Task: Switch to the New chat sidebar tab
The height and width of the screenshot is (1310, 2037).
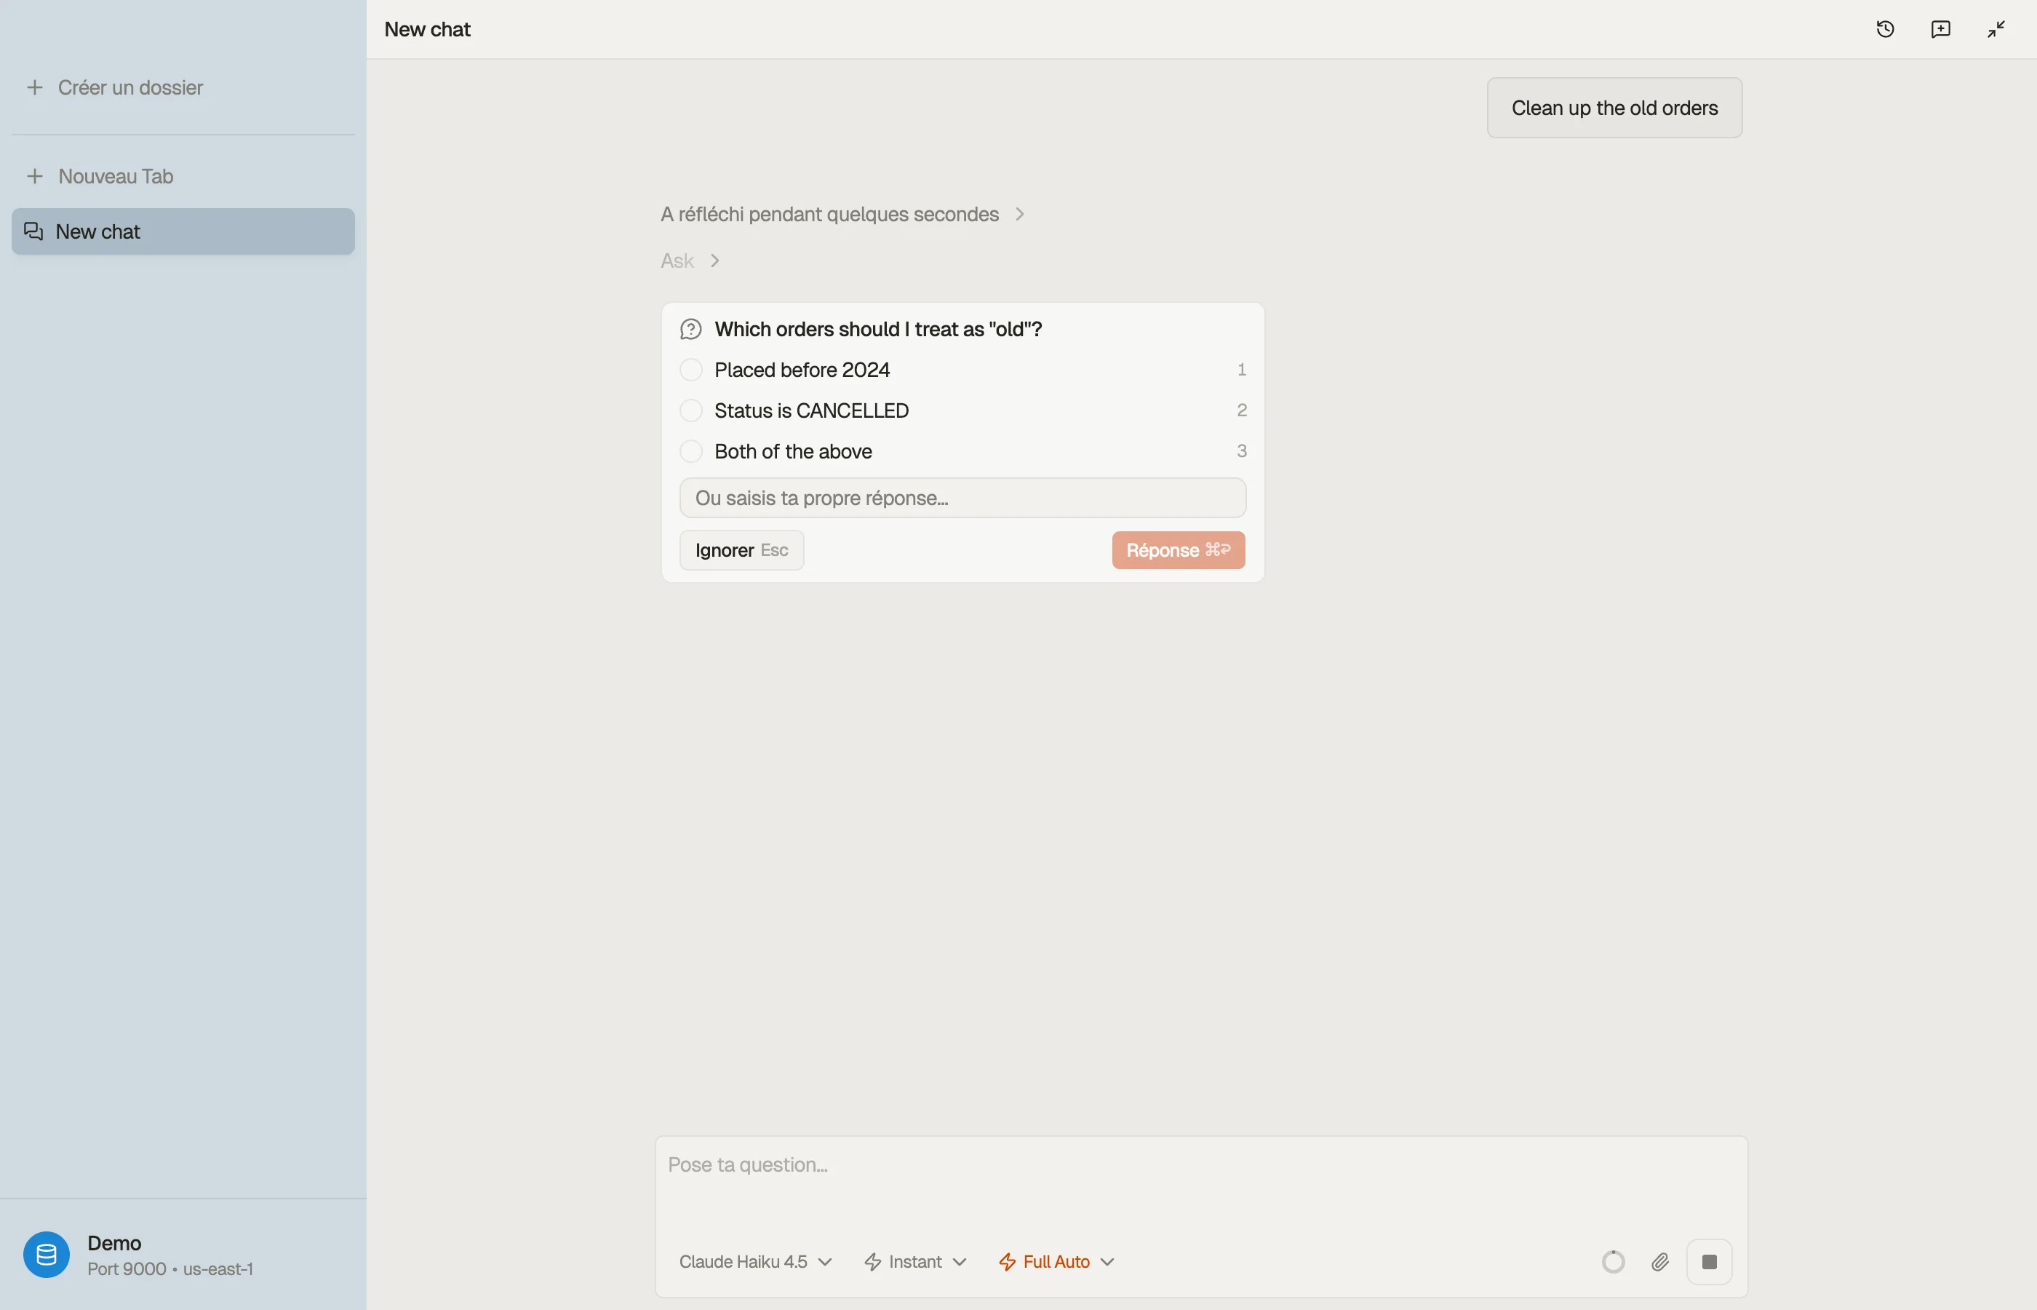Action: point(183,231)
